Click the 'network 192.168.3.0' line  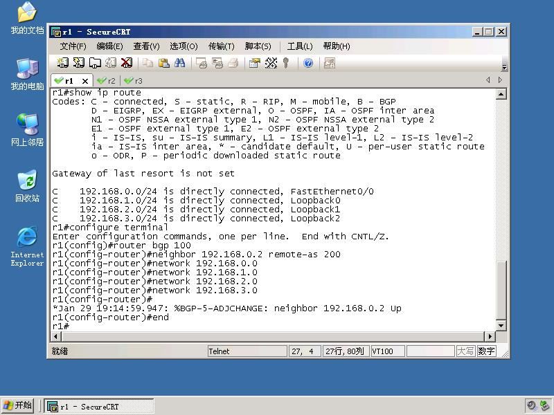(154, 290)
